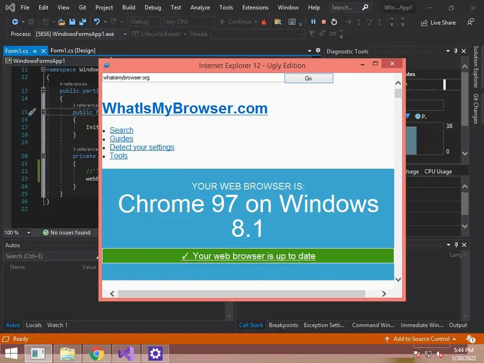The width and height of the screenshot is (484, 363).
Task: Click Your web browser is up to date
Action: [248, 256]
